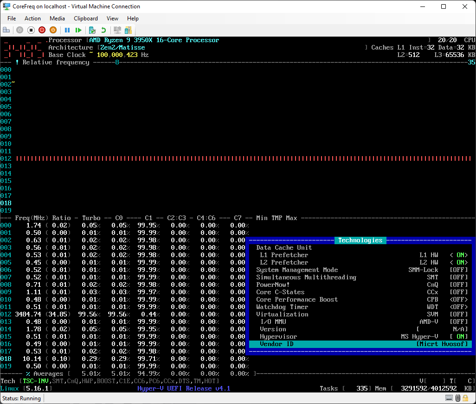Pause the virtual machine

pyautogui.click(x=67, y=30)
